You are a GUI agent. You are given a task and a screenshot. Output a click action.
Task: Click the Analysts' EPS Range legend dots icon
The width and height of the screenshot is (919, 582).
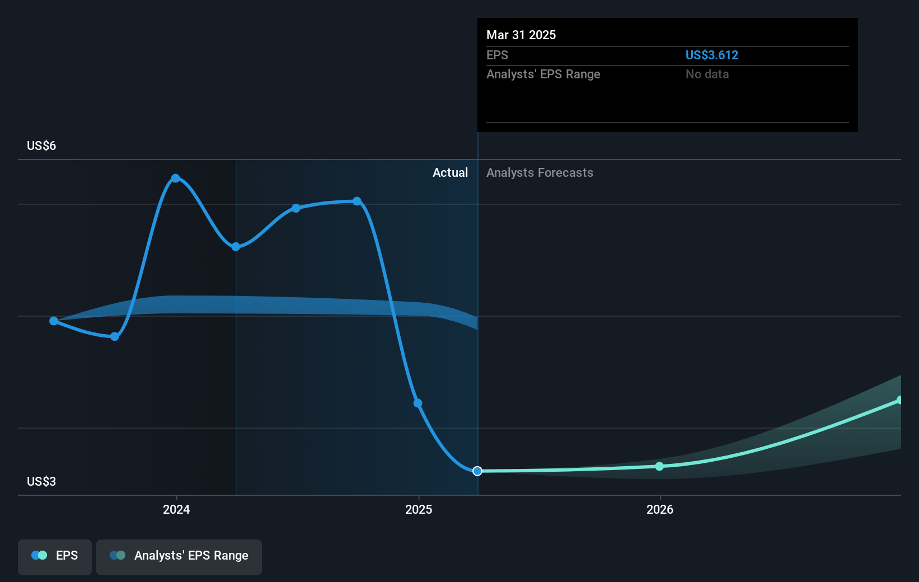(x=118, y=555)
